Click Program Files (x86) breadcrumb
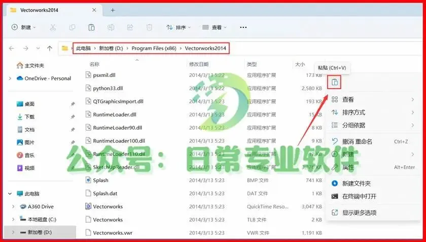The width and height of the screenshot is (426, 242). 154,48
